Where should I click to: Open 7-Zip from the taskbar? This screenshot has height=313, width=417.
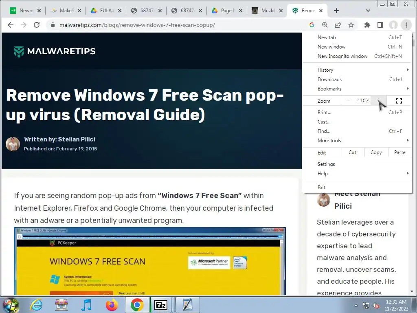(x=161, y=305)
